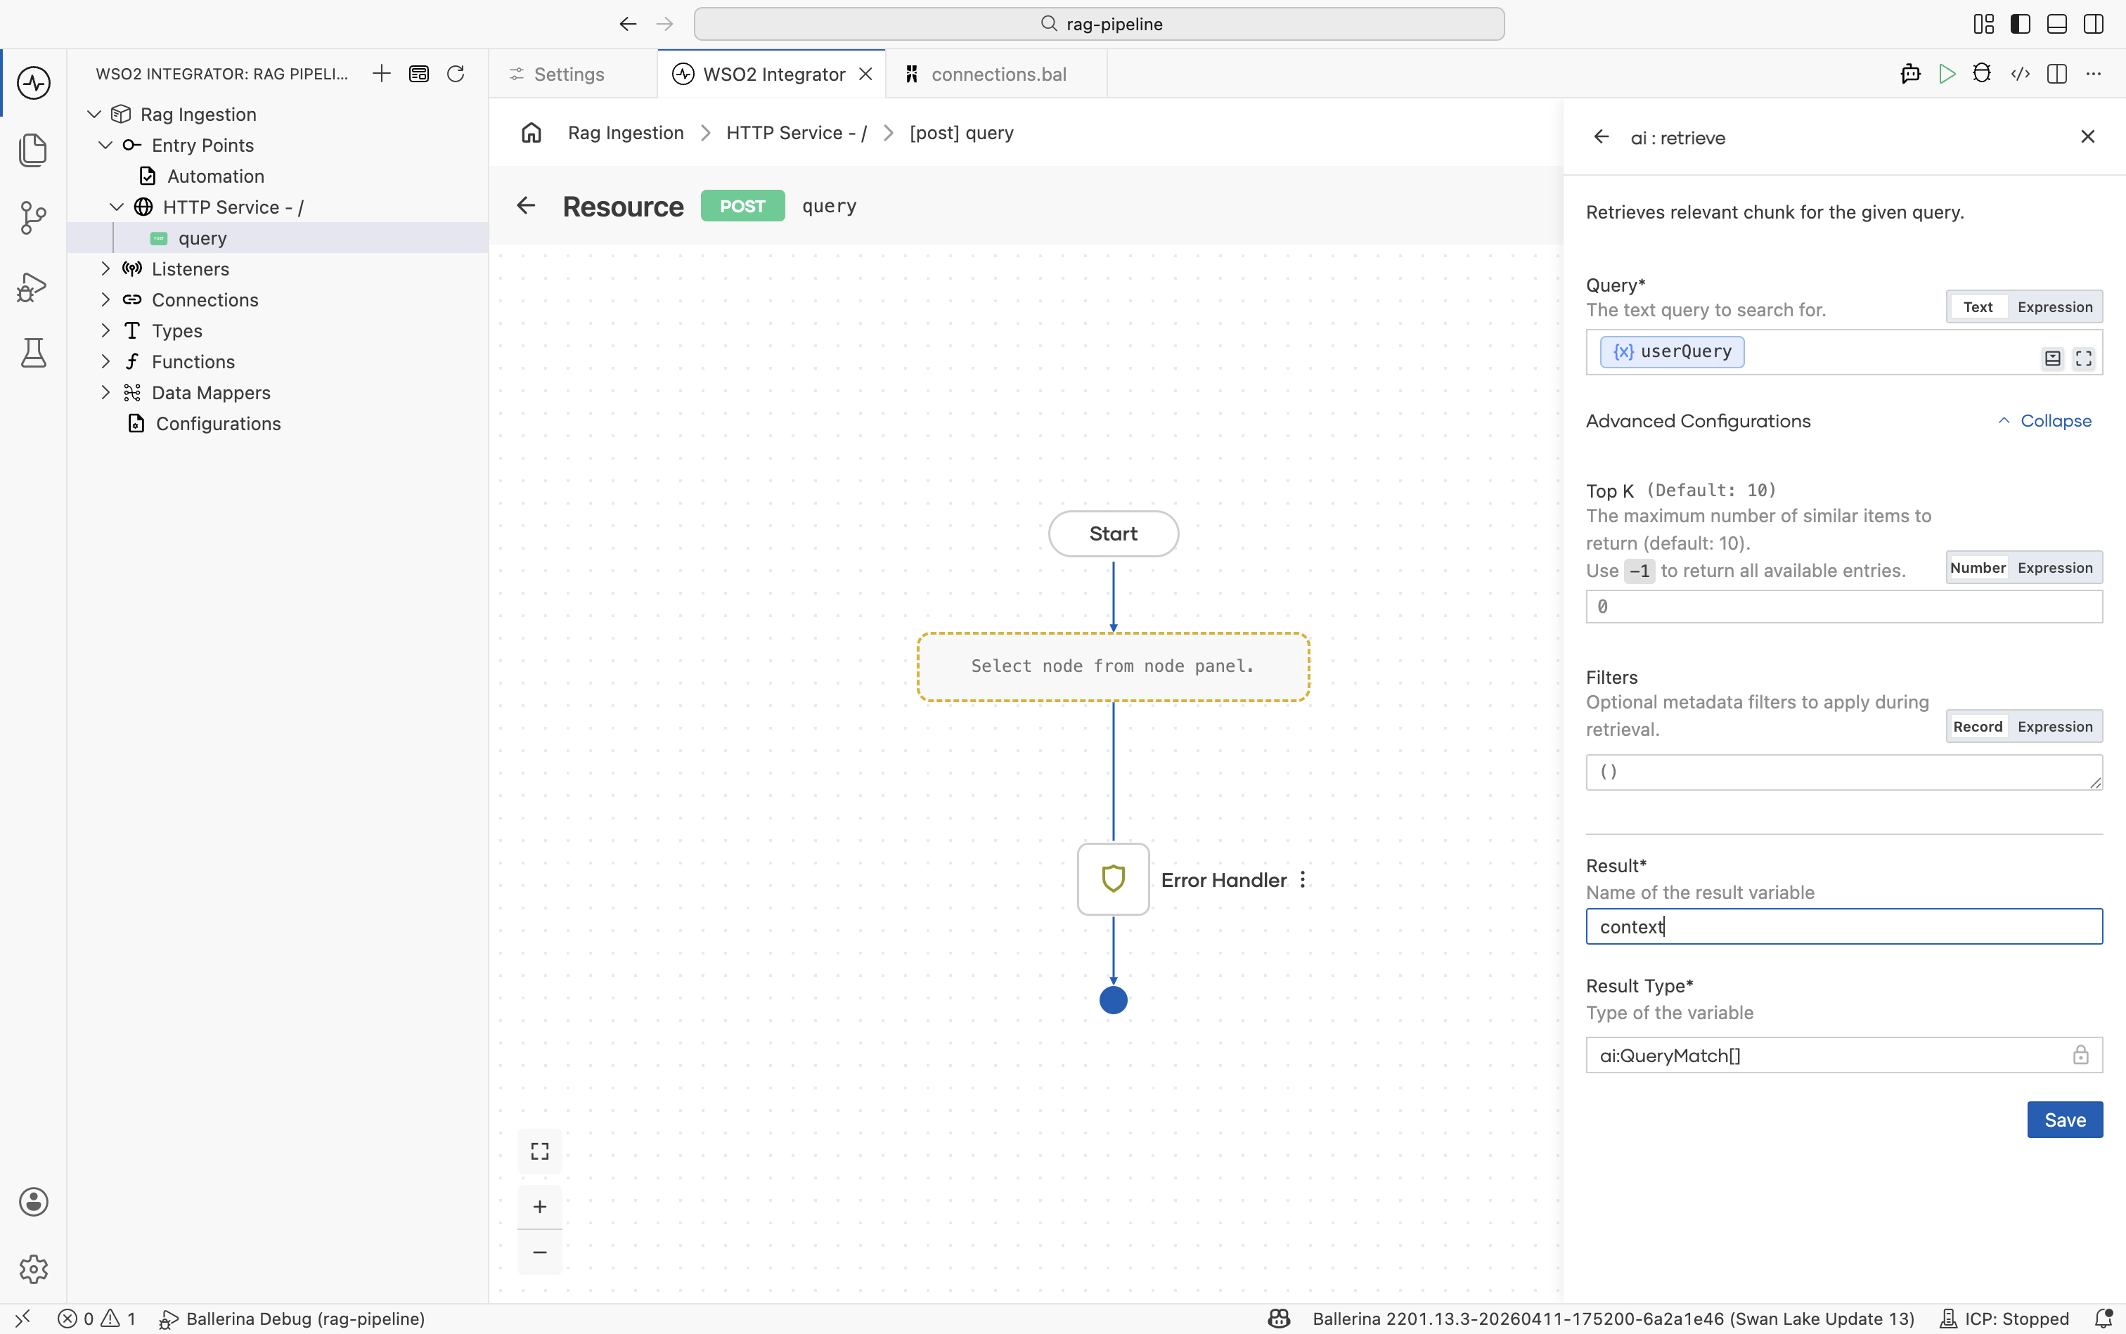Click the AI chat bot toolbar icon

pyautogui.click(x=1911, y=74)
